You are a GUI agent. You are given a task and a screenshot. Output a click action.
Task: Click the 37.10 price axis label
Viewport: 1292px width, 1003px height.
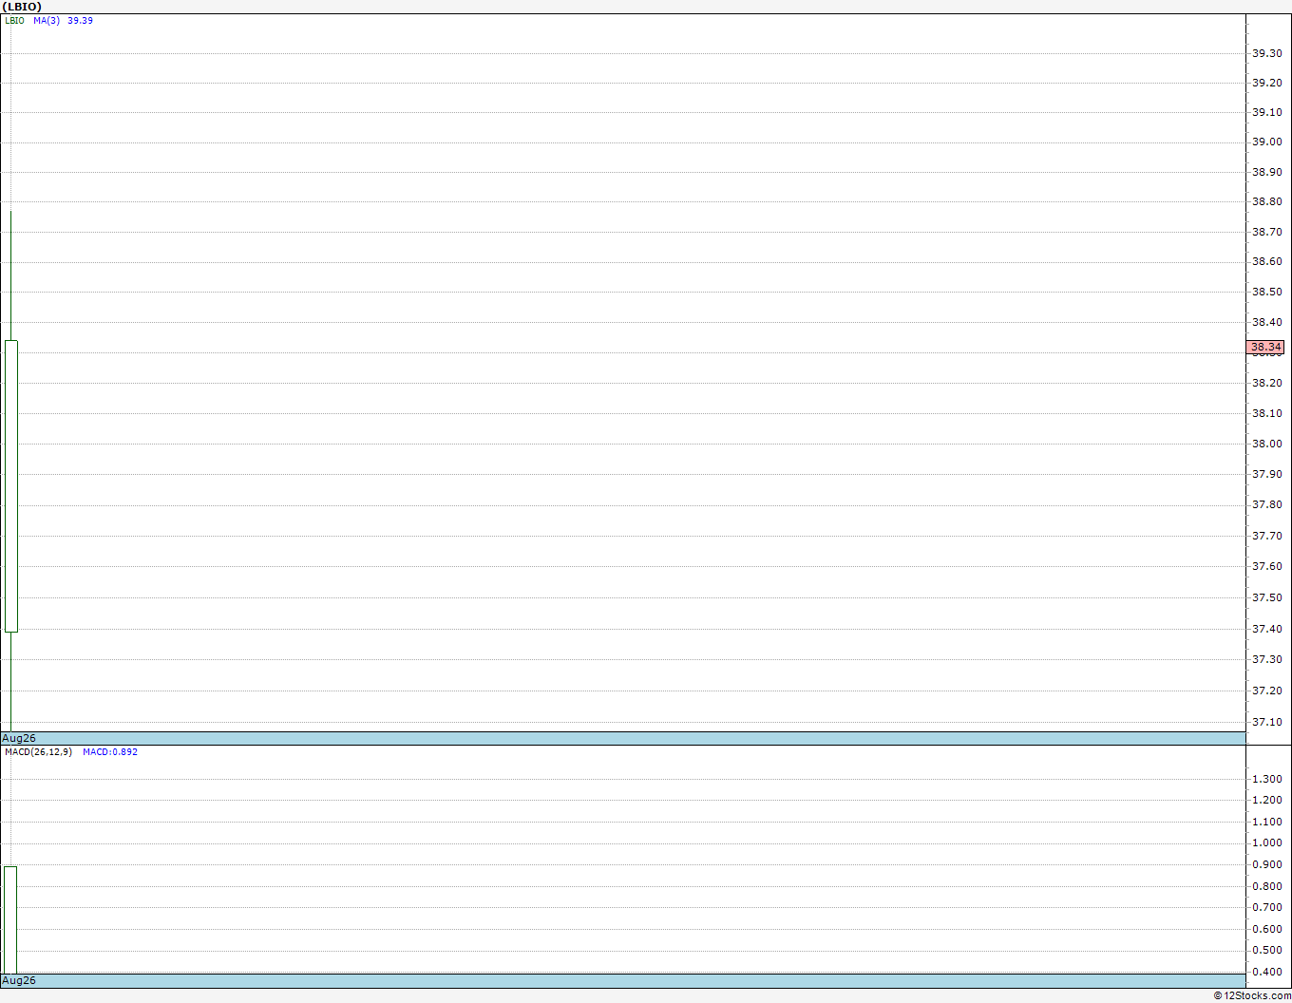pyautogui.click(x=1266, y=722)
